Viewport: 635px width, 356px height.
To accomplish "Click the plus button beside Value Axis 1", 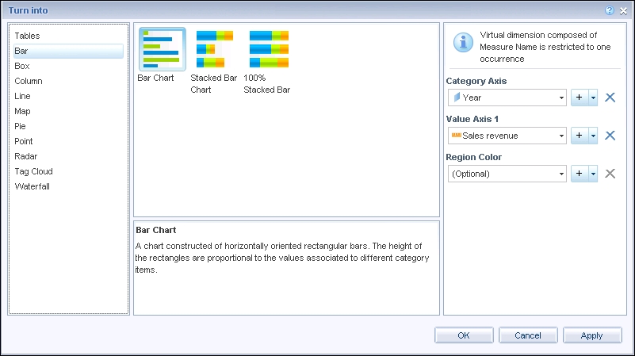I will point(579,136).
